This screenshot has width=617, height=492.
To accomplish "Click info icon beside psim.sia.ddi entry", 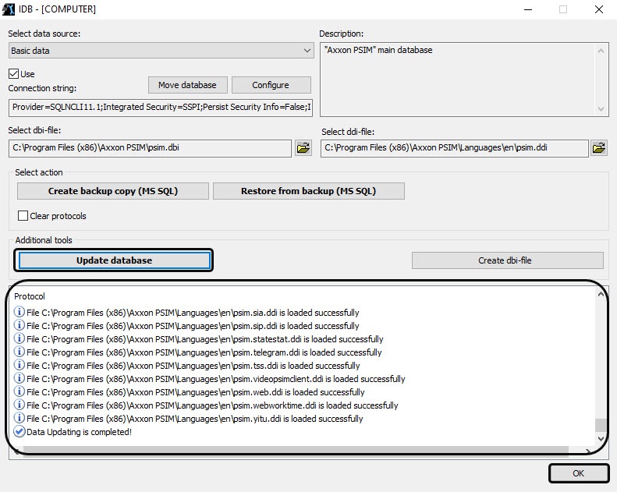I will 19,312.
